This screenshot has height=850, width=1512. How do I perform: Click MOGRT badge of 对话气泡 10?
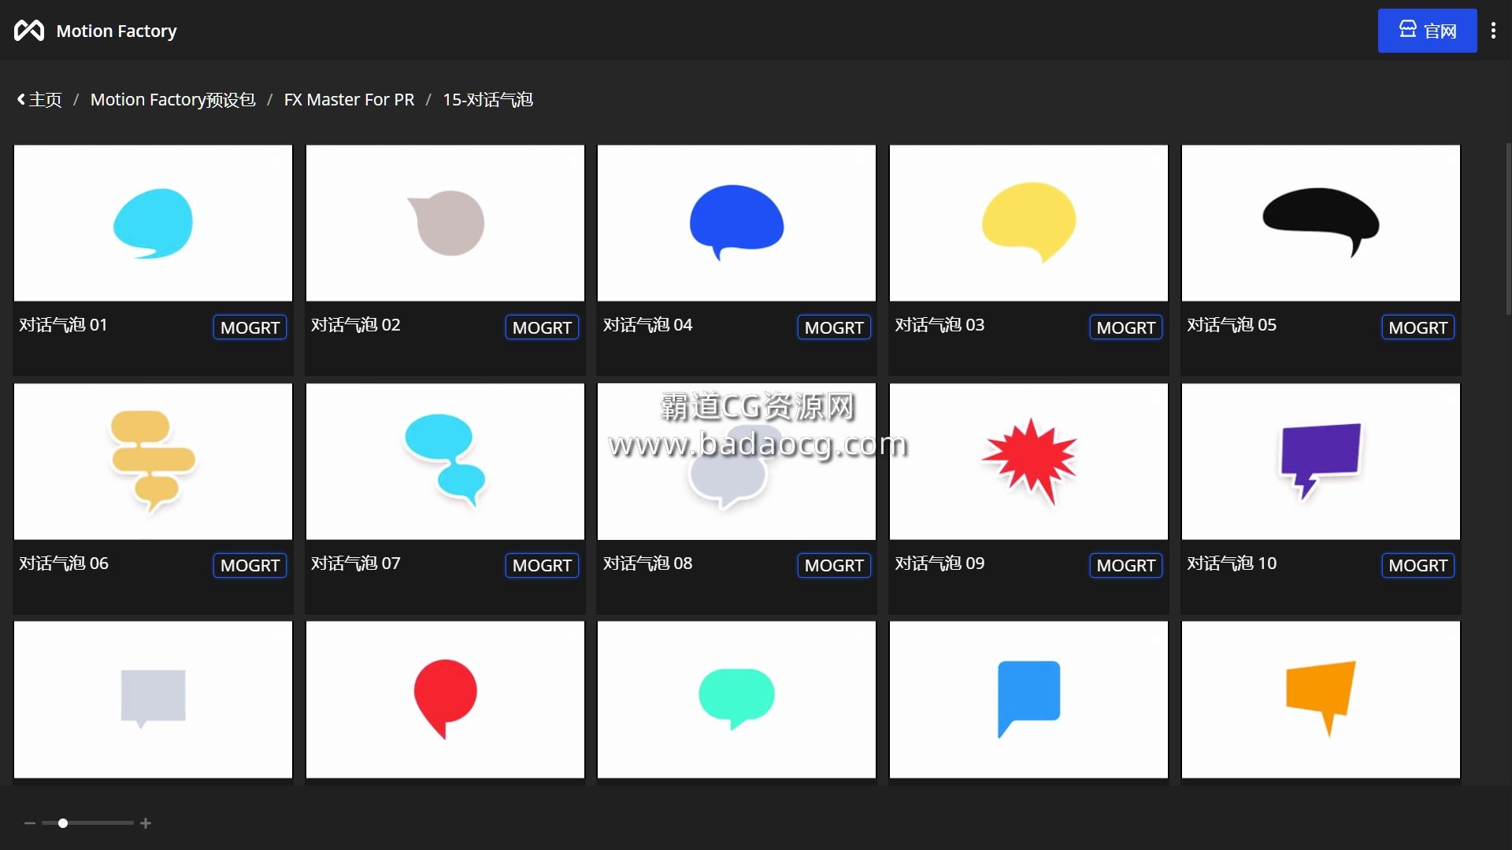coord(1418,565)
